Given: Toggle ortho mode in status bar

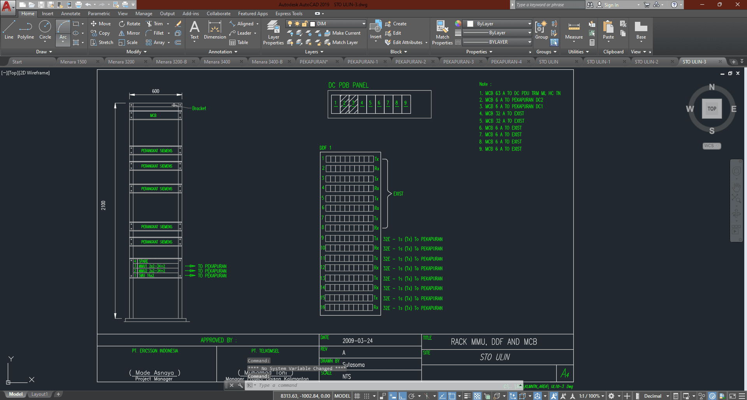Looking at the screenshot, I should [402, 396].
